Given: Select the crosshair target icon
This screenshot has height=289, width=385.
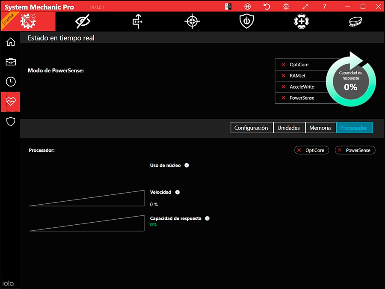Looking at the screenshot, I should 192,21.
